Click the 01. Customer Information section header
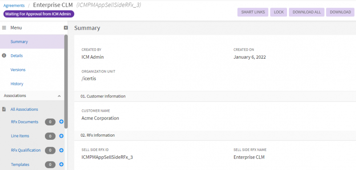The image size is (356, 170). pos(215,96)
